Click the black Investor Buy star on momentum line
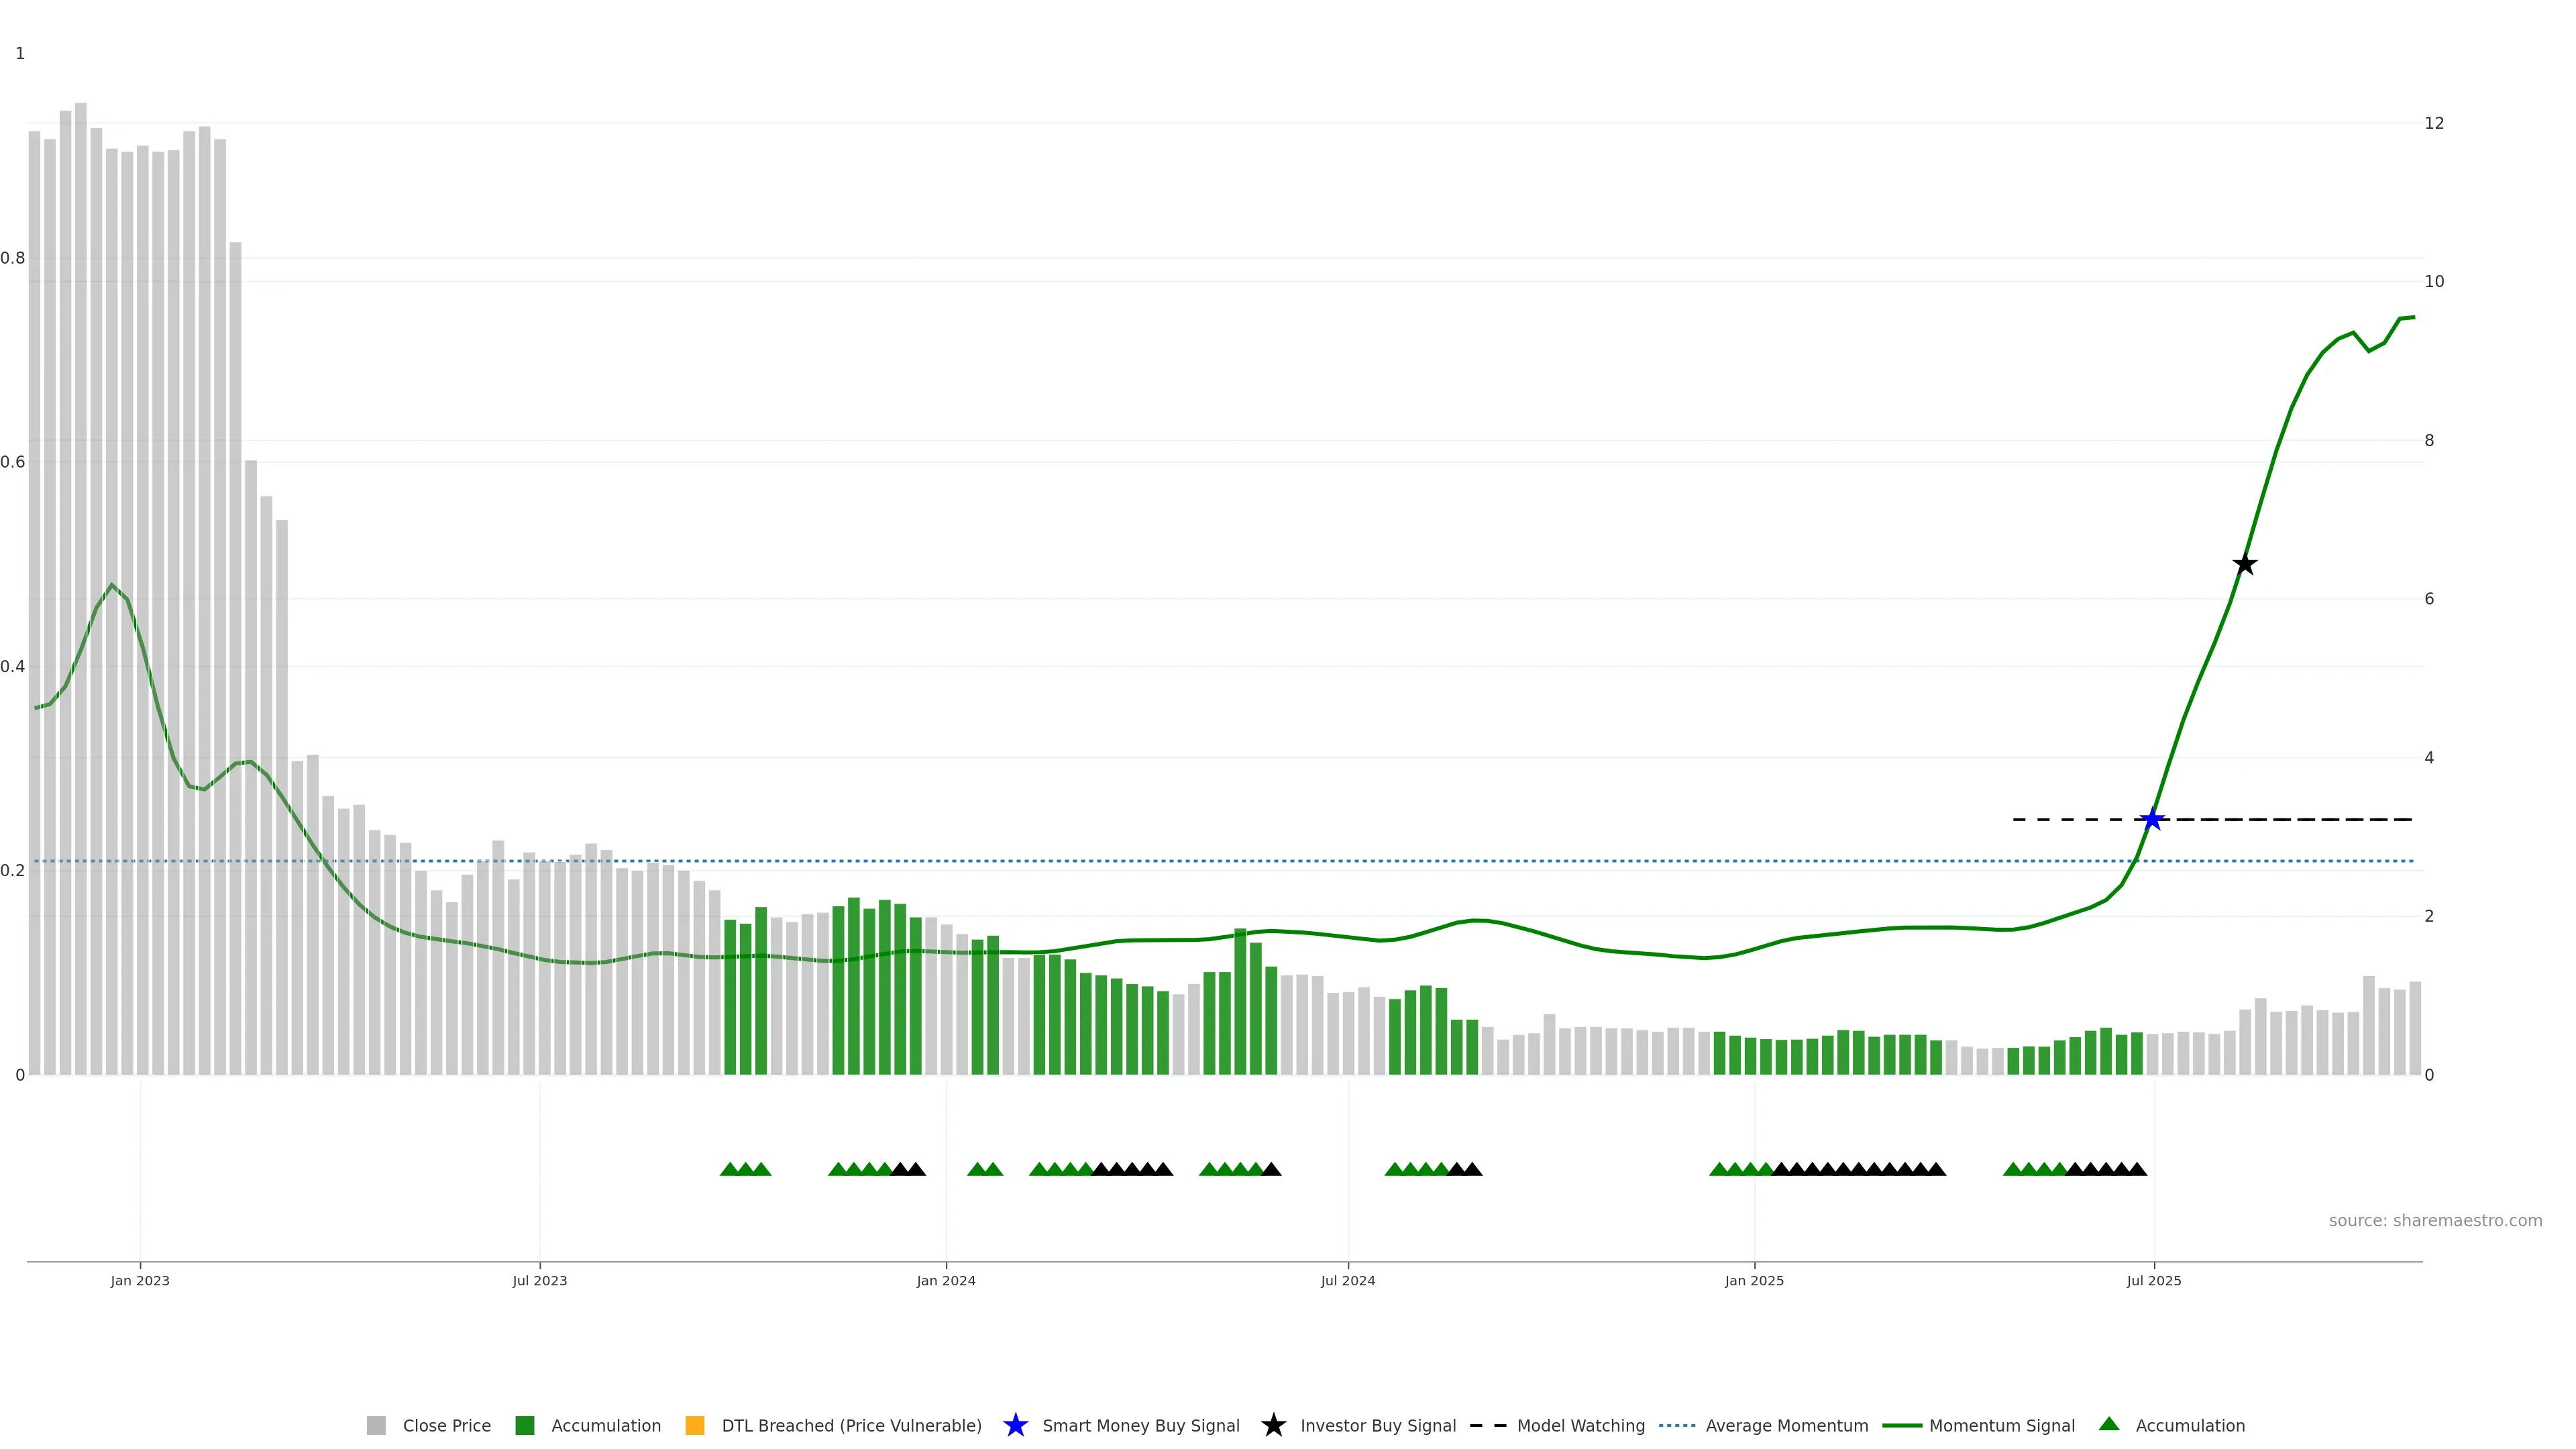This screenshot has height=1449, width=2576. [x=2245, y=564]
